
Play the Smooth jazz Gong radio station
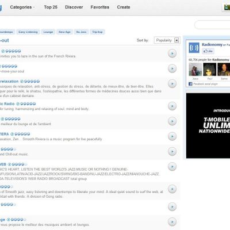[172, 189]
